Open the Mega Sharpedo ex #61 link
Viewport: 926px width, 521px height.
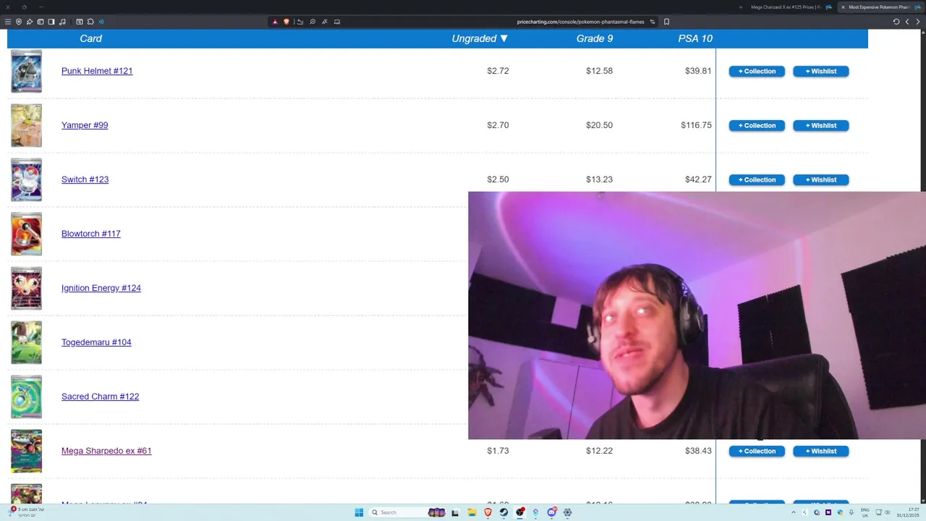point(106,451)
